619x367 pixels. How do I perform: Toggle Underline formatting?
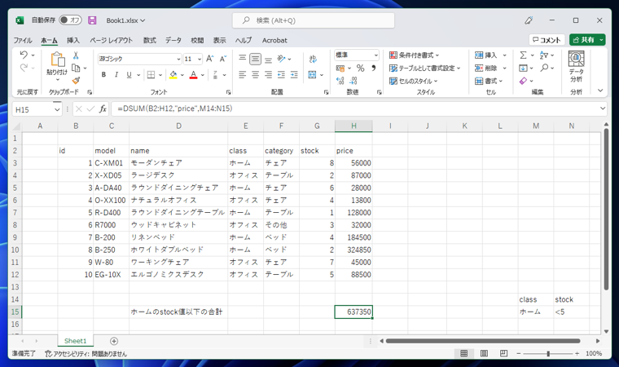point(129,74)
